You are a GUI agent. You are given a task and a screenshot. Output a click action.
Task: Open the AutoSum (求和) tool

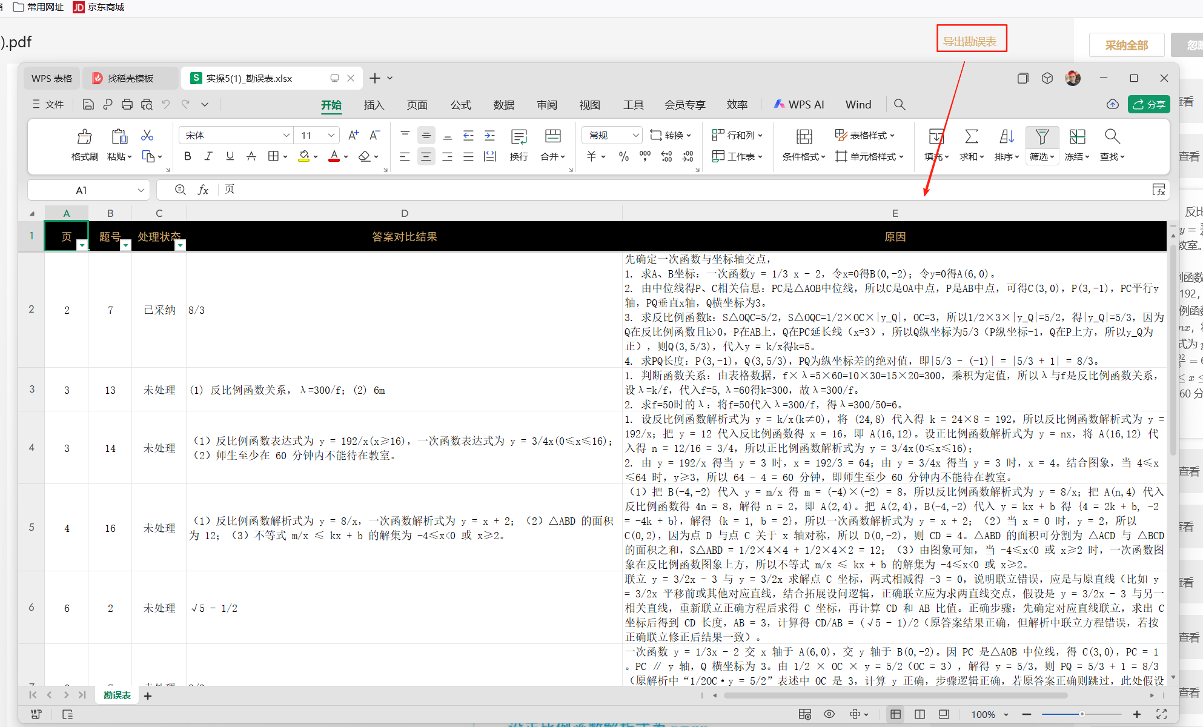click(x=971, y=137)
